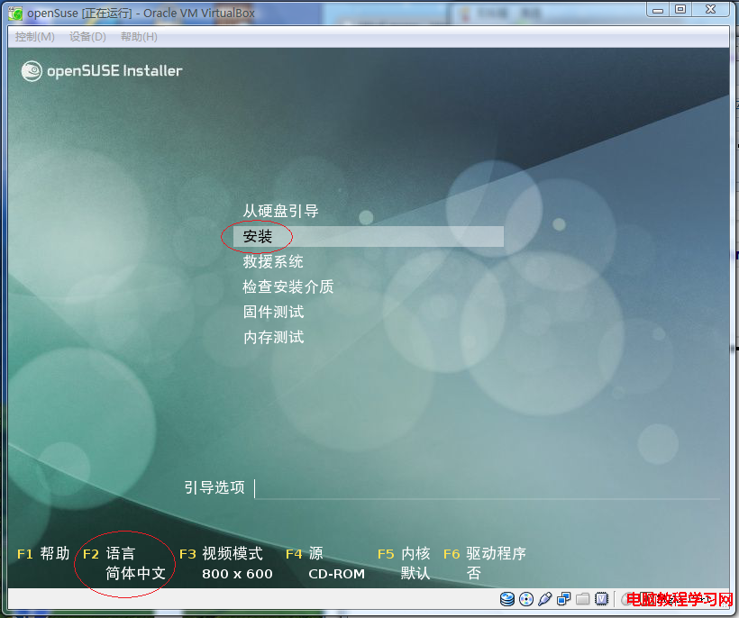Image resolution: width=739 pixels, height=618 pixels.
Task: Select the 安装 installation entry
Action: [369, 236]
